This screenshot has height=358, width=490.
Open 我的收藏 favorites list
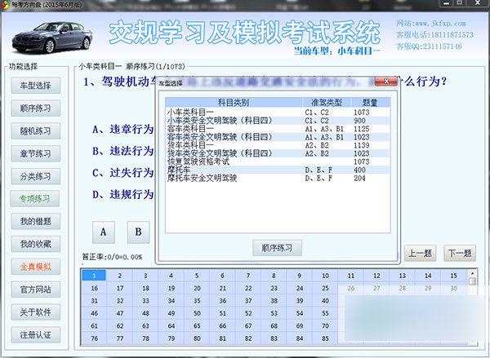pos(35,244)
